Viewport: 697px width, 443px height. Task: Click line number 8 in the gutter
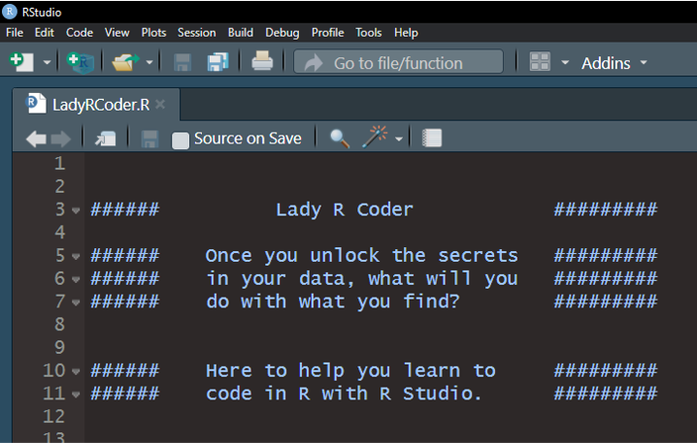[60, 325]
